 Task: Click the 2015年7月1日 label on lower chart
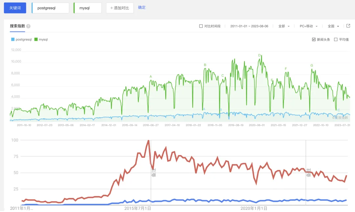click(x=138, y=208)
